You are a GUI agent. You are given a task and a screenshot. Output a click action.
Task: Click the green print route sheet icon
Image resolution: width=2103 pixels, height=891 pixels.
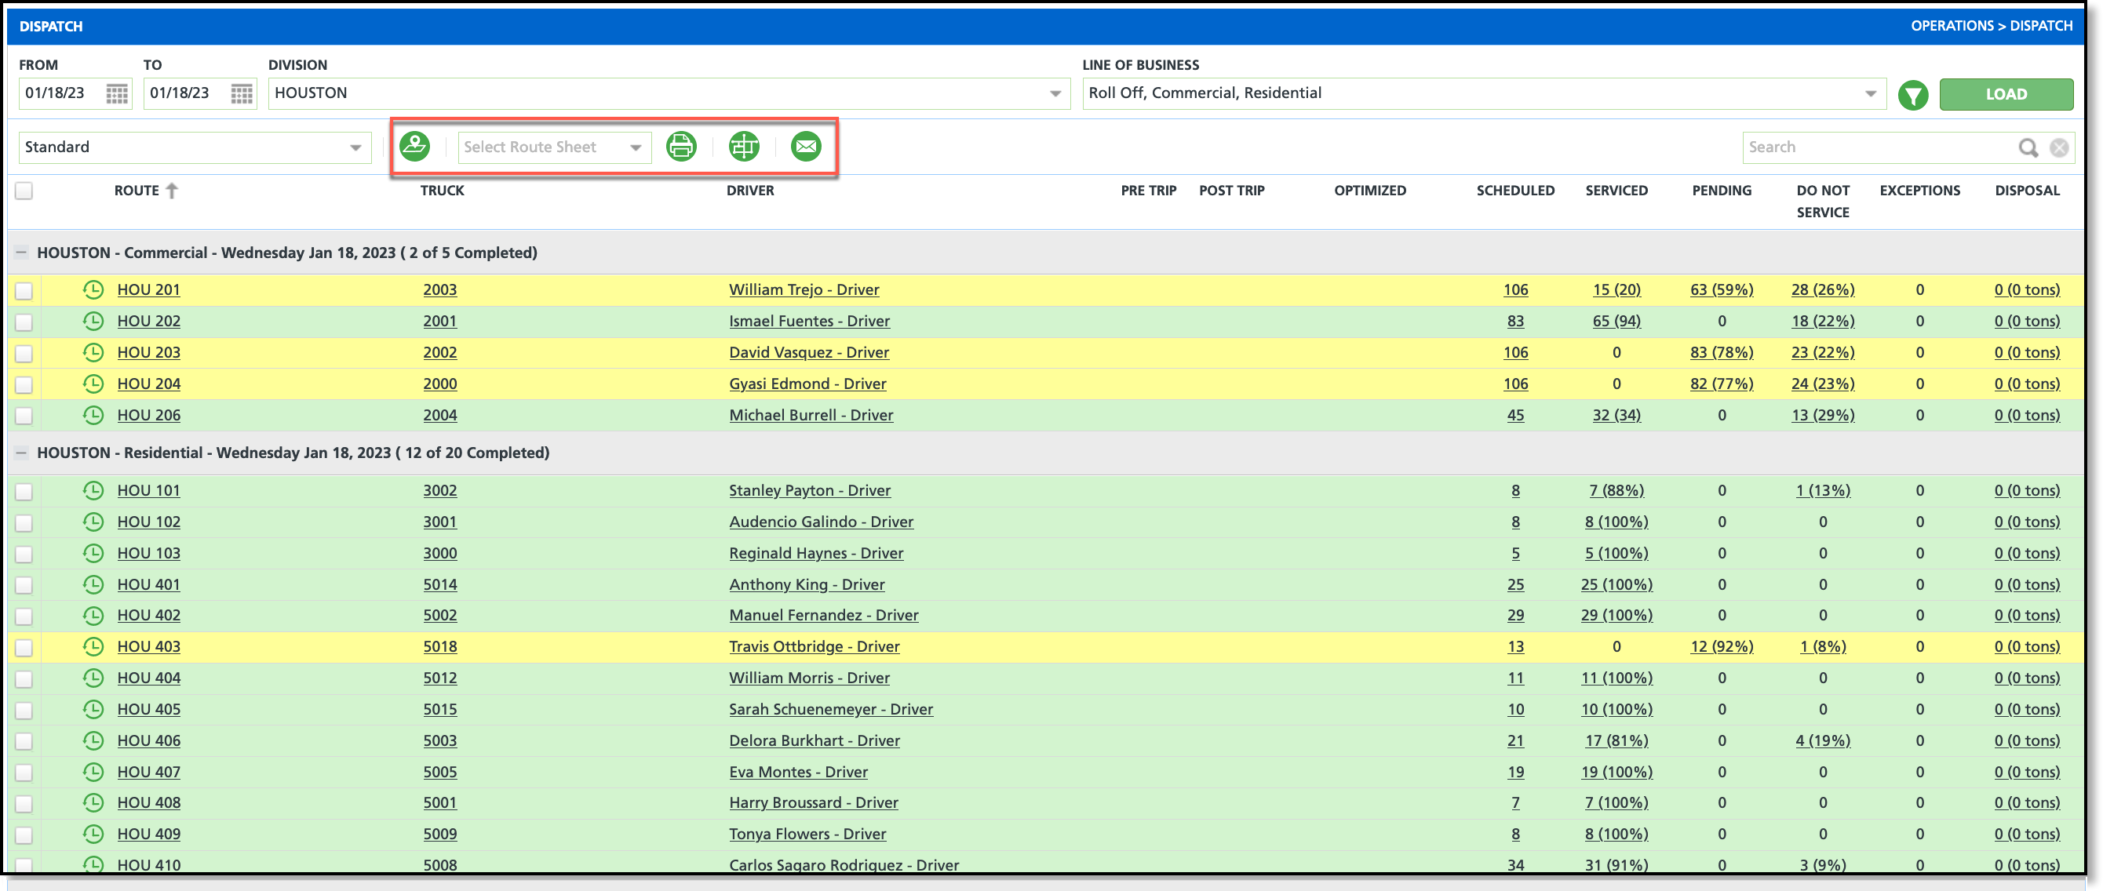pos(681,147)
